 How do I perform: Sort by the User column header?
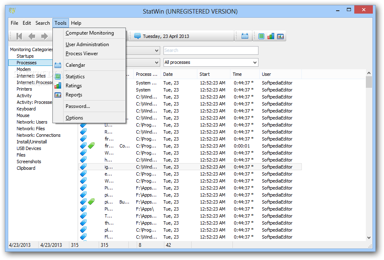click(280, 74)
